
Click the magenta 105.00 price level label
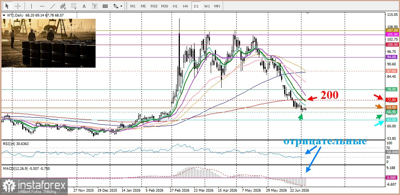click(x=392, y=34)
